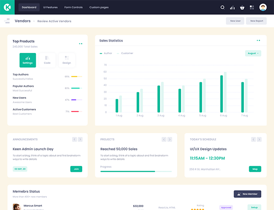Toggle the sidebar hamburger icon beside Vendors
The width and height of the screenshot is (274, 210).
pos(7,21)
